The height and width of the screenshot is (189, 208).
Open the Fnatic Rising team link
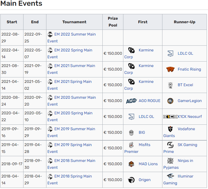189,69
